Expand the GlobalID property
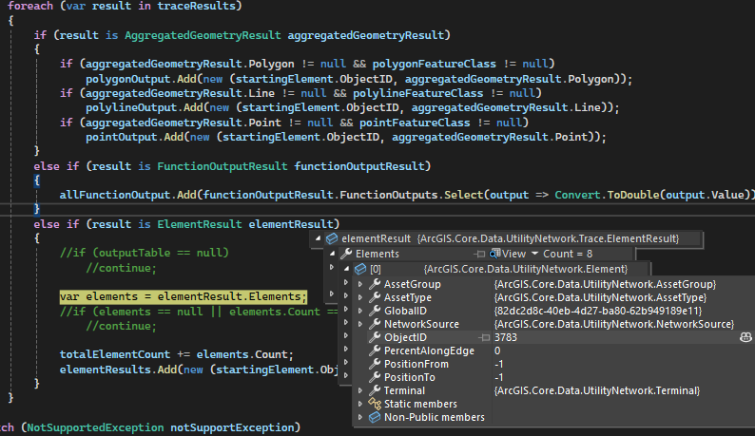755x436 pixels. (360, 311)
